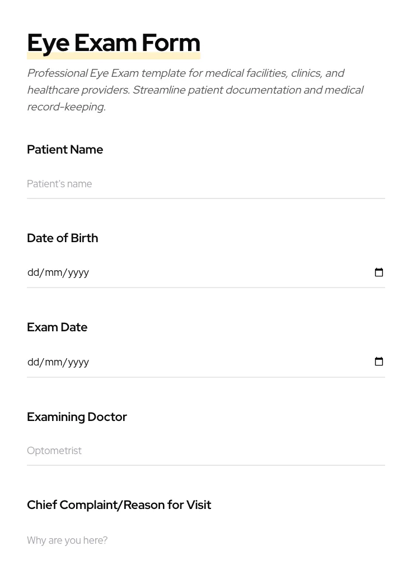Image resolution: width=412 pixels, height=574 pixels.
Task: Select the month segment of Exam Date
Action: pyautogui.click(x=54, y=362)
